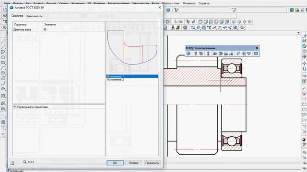This screenshot has width=307, height=172.
Task: Switch to the Зависимости tab
Action: 34,16
